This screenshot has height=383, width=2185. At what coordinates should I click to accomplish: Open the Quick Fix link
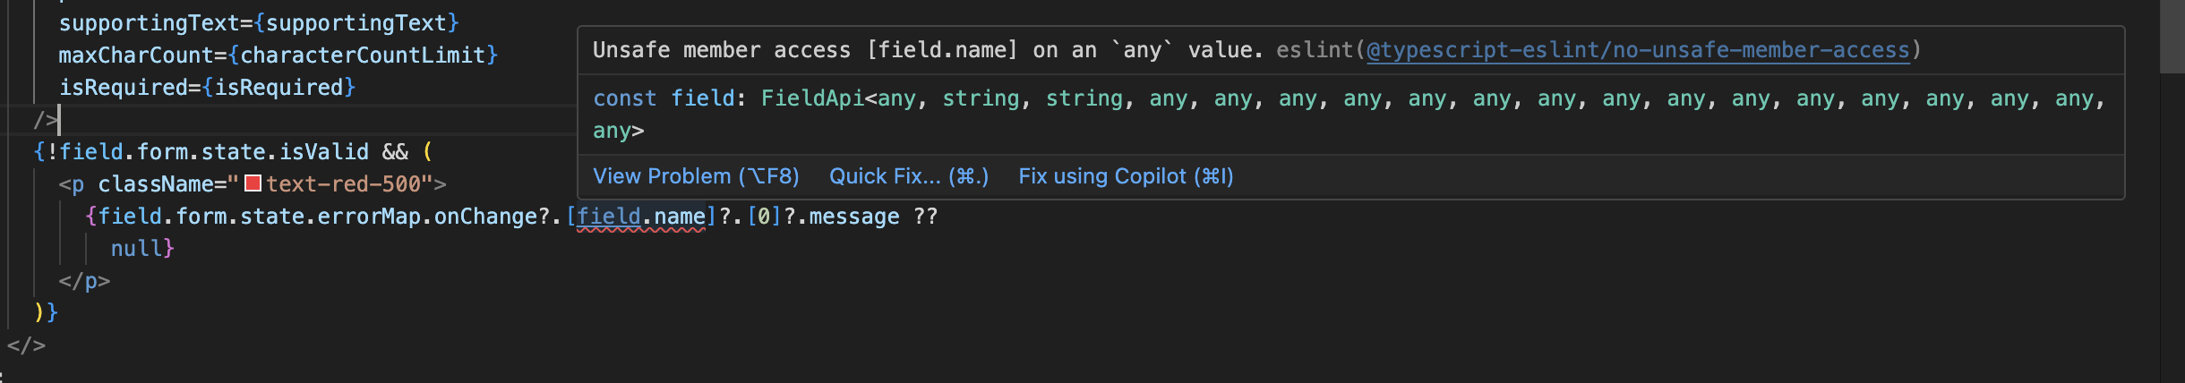909,176
